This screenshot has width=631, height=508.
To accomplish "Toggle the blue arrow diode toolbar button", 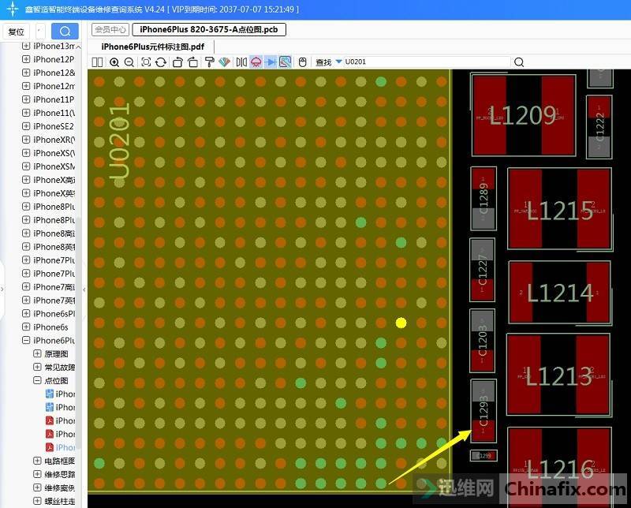I will (x=271, y=62).
